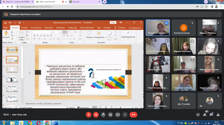Open the chat panel icon
Image resolution: width=224 pixels, height=125 pixels.
click(211, 115)
